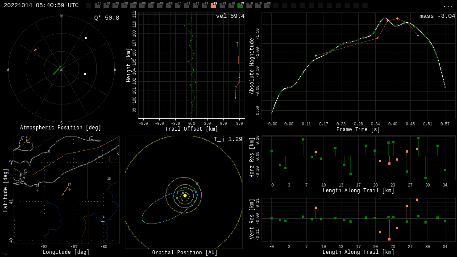Click station 16 cross on the map
The image size is (457, 257).
pyautogui.click(x=37, y=190)
